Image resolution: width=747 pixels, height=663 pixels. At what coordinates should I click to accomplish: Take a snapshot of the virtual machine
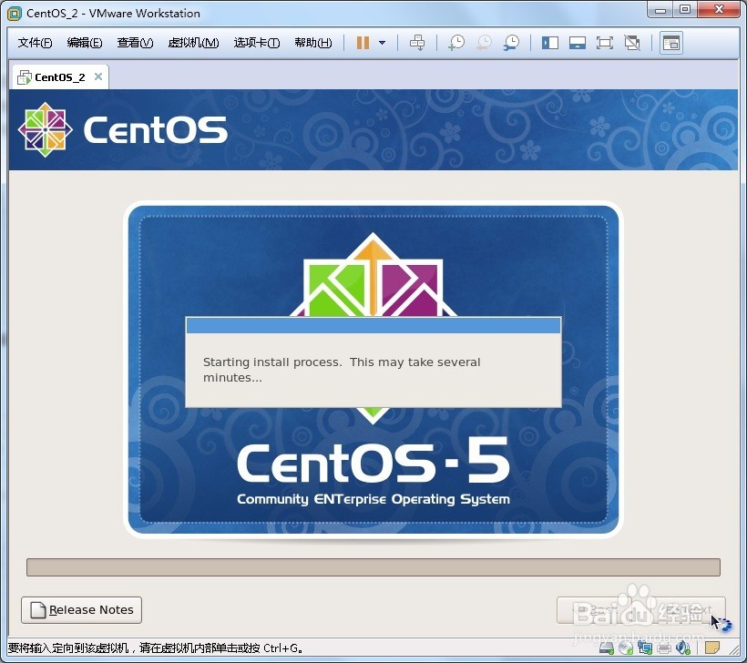[x=456, y=43]
